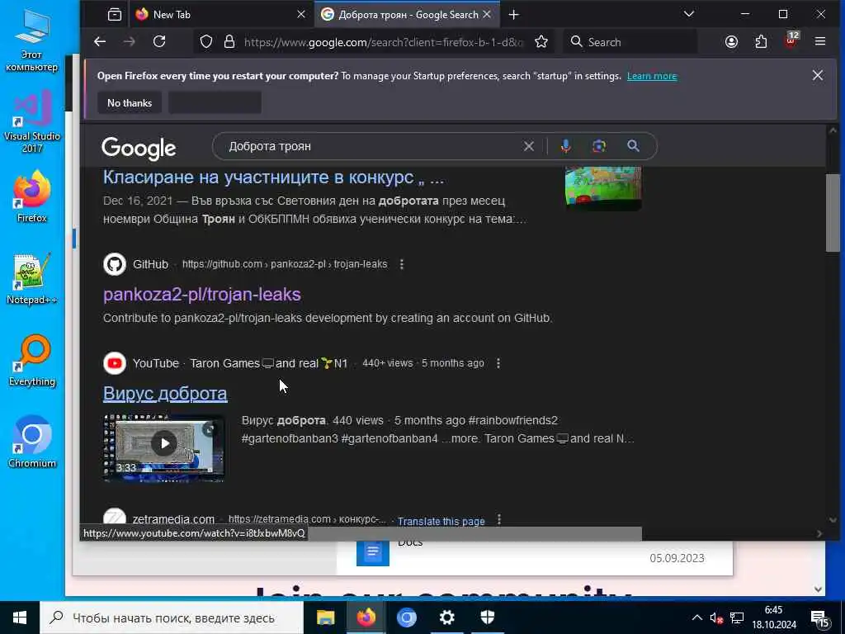Viewport: 845px width, 634px height.
Task: Open Windows Settings from taskbar
Action: (446, 617)
